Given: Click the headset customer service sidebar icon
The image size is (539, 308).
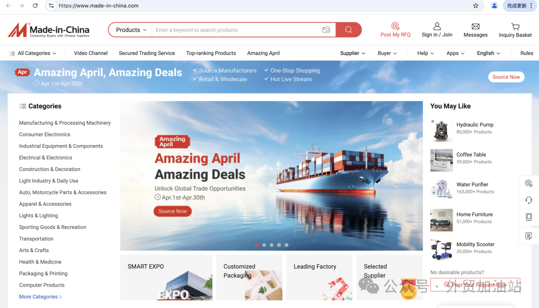Looking at the screenshot, I should pos(529,200).
